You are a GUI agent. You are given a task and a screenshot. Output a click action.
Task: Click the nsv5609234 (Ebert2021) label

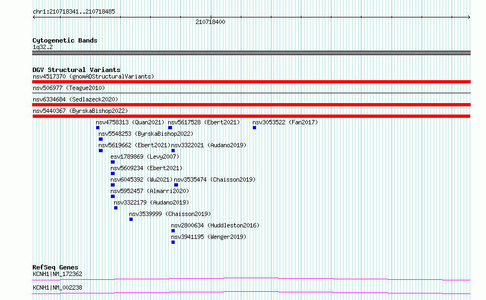coord(146,168)
